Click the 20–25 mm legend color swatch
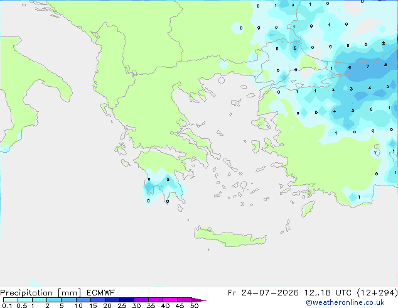Screen dimensions: 398x308 (x=112, y=300)
